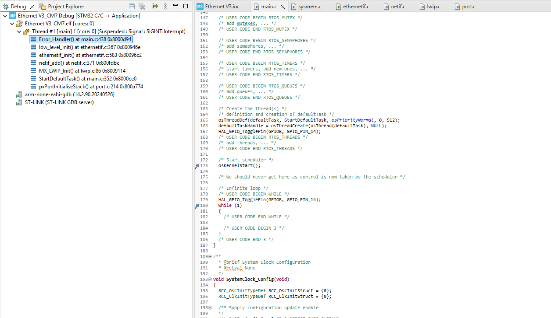Open the Debug view menu via vertical dots icon
The height and width of the screenshot is (318, 551).
165,6
